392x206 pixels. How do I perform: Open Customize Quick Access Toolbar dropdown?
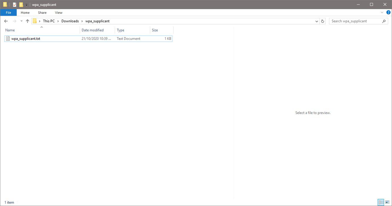click(26, 5)
